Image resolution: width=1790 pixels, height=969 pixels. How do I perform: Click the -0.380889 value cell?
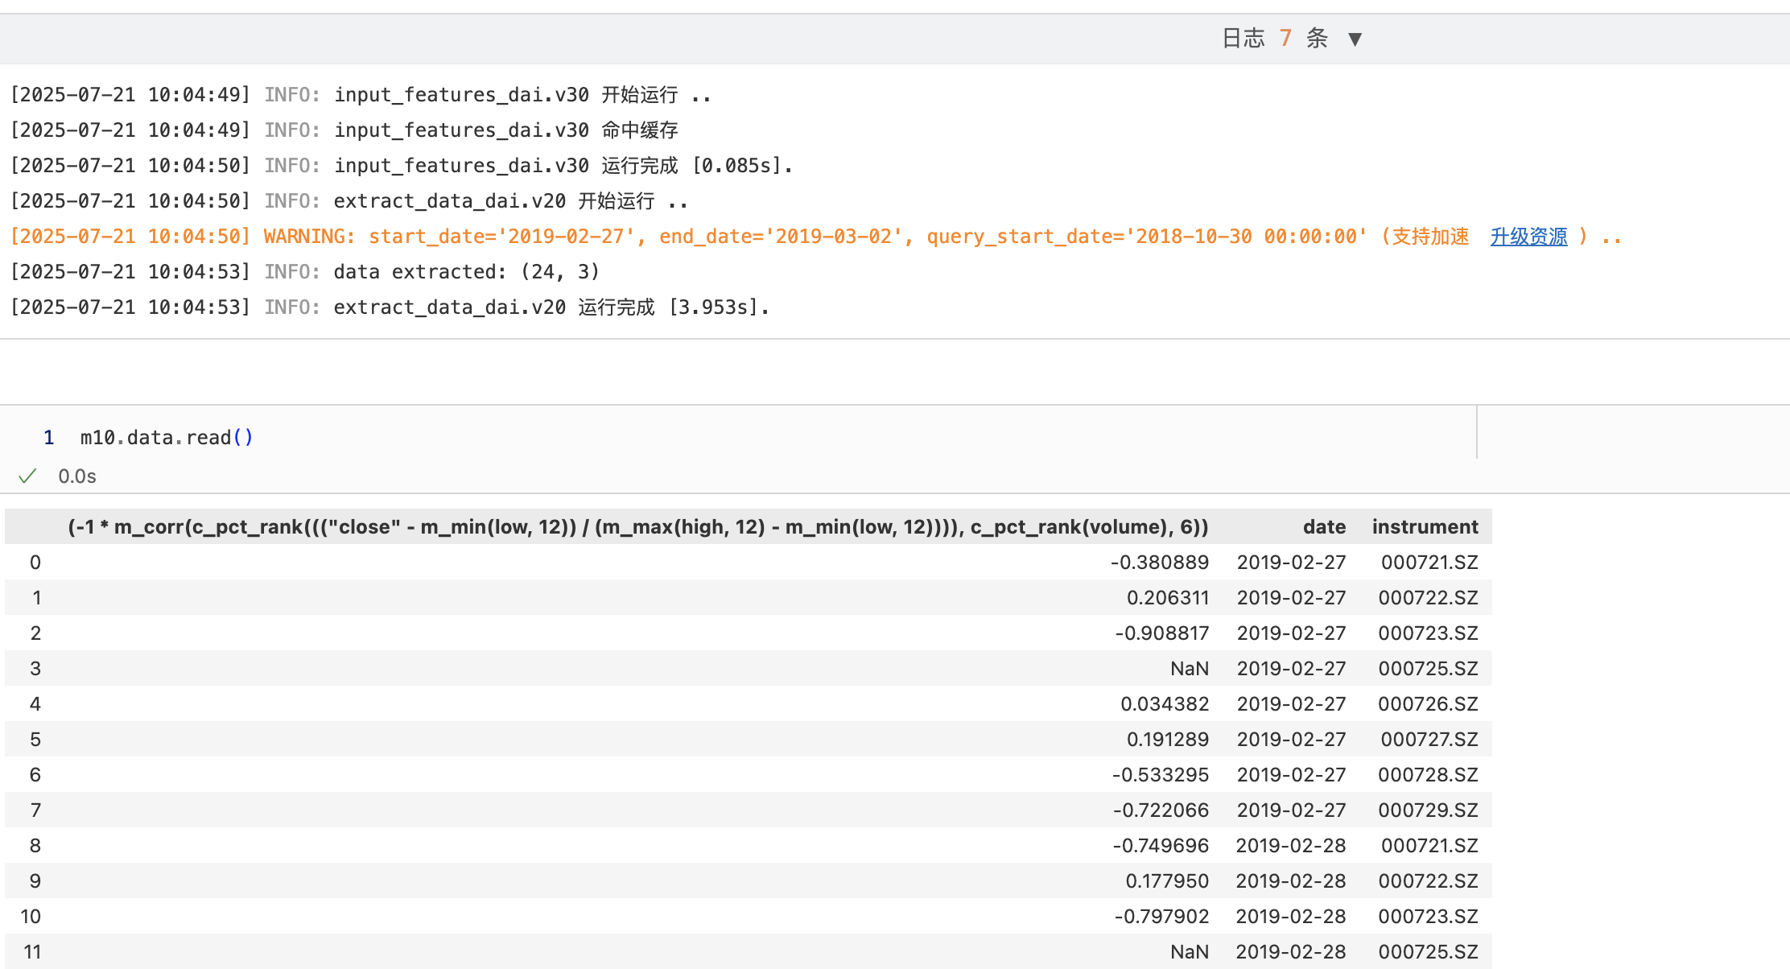(x=1159, y=563)
